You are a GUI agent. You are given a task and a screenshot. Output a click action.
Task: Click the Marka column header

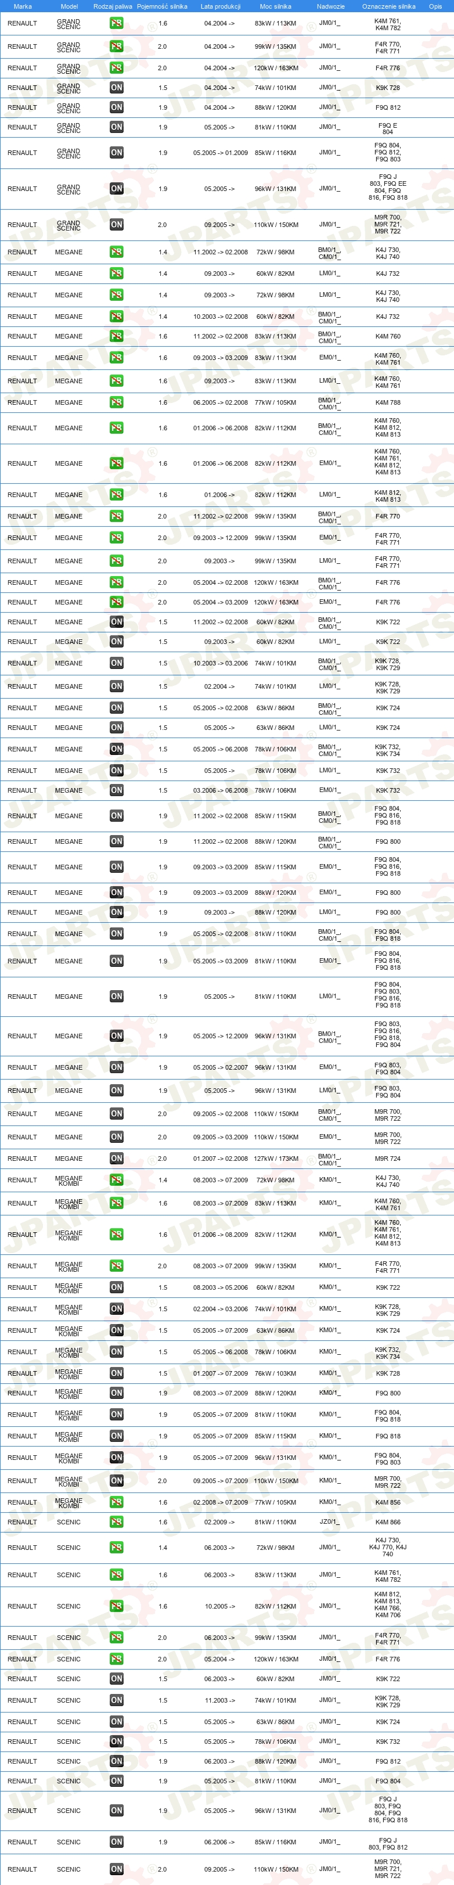[x=23, y=6]
